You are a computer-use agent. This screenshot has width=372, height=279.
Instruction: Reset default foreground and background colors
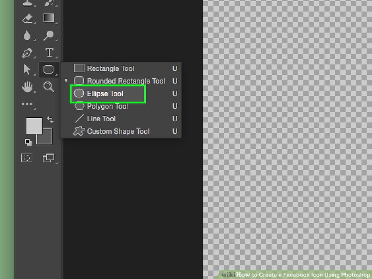28,142
